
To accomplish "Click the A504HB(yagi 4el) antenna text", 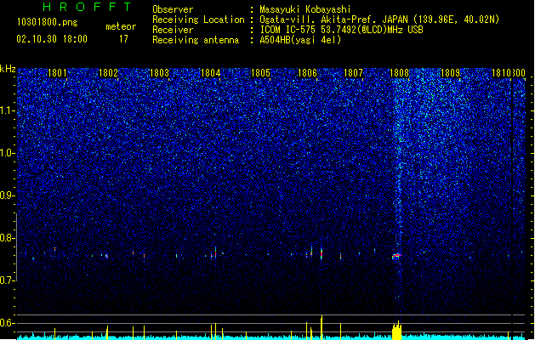I will pyautogui.click(x=300, y=40).
